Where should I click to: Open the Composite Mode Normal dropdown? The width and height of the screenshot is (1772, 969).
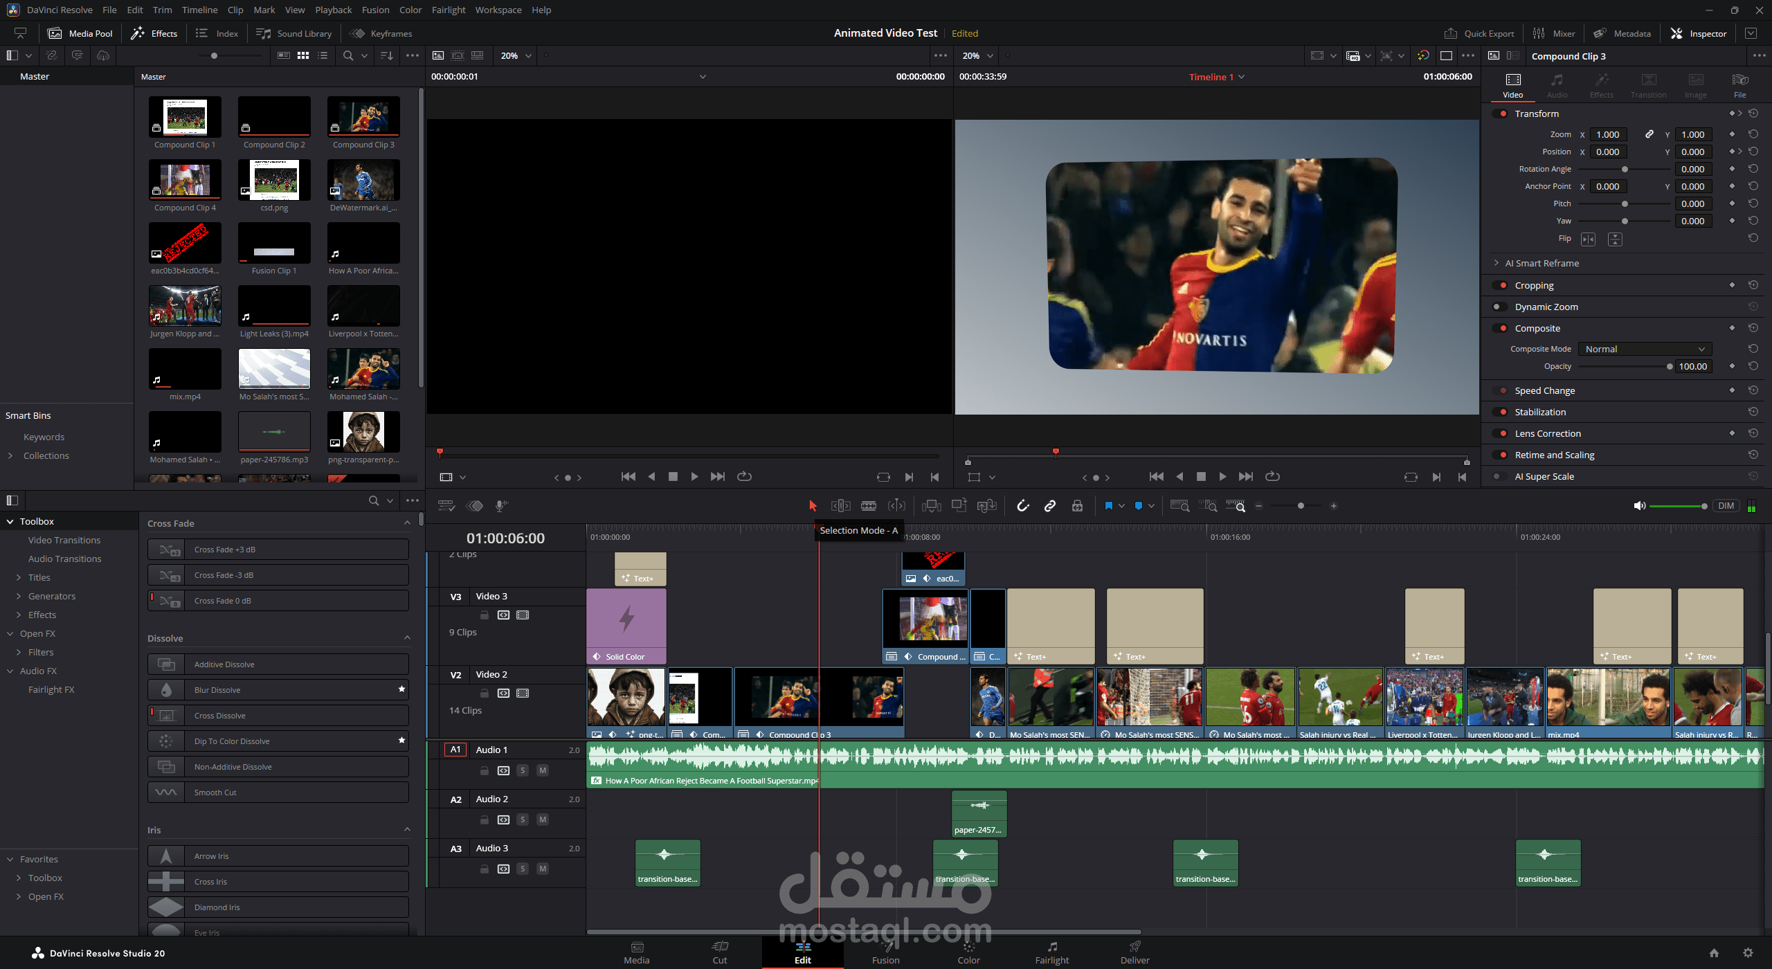coord(1645,349)
